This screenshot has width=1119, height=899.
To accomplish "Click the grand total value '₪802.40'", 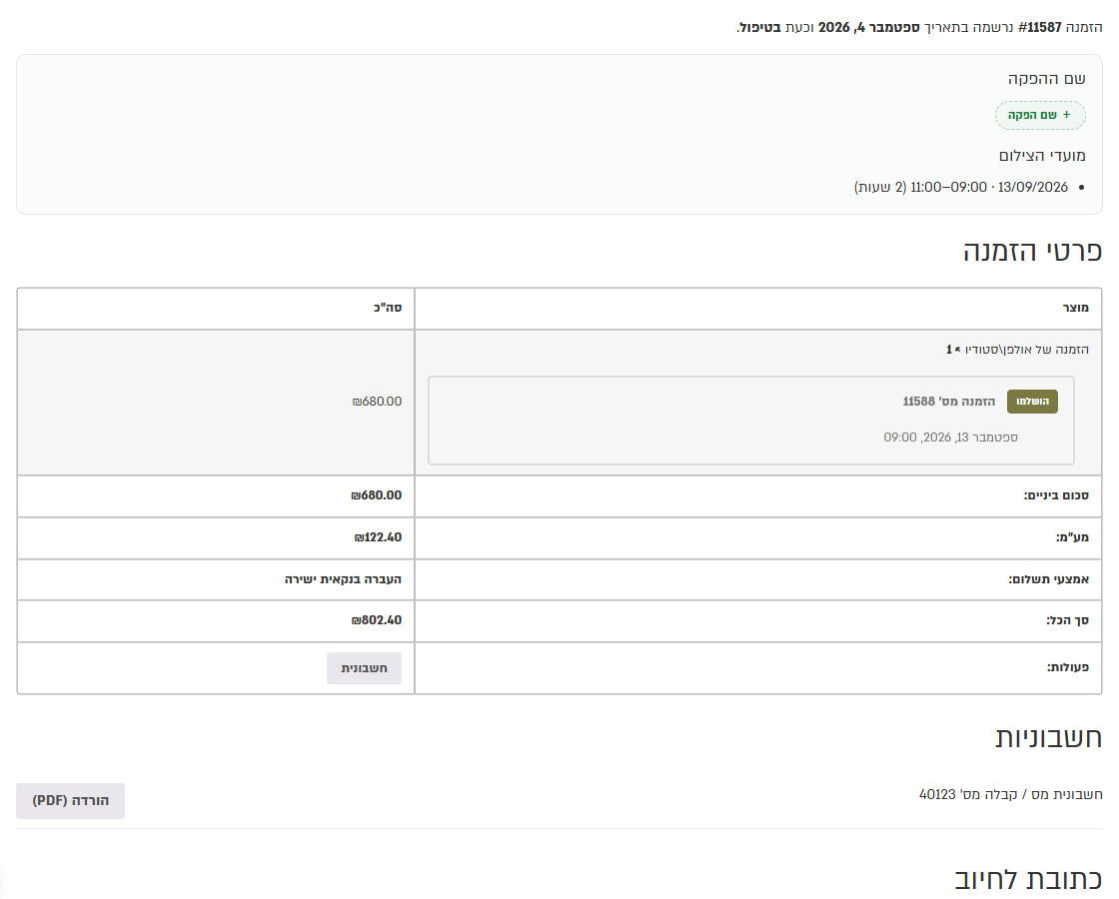I will point(376,620).
